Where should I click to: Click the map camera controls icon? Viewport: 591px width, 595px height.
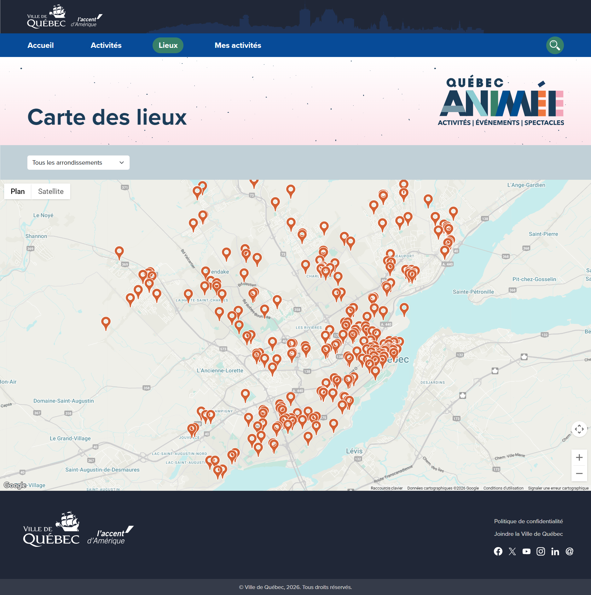579,429
